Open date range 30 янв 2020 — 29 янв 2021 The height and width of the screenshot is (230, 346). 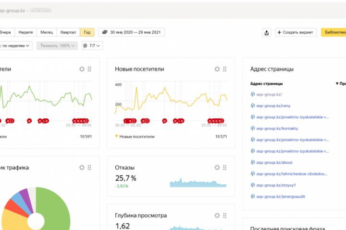click(x=132, y=33)
